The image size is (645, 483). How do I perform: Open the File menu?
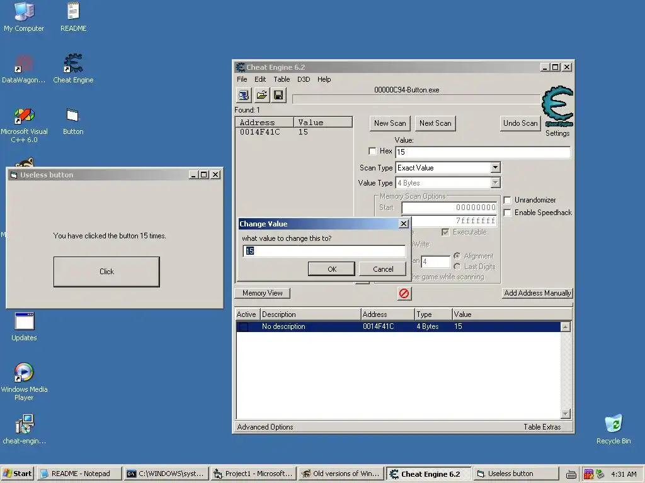tap(242, 79)
